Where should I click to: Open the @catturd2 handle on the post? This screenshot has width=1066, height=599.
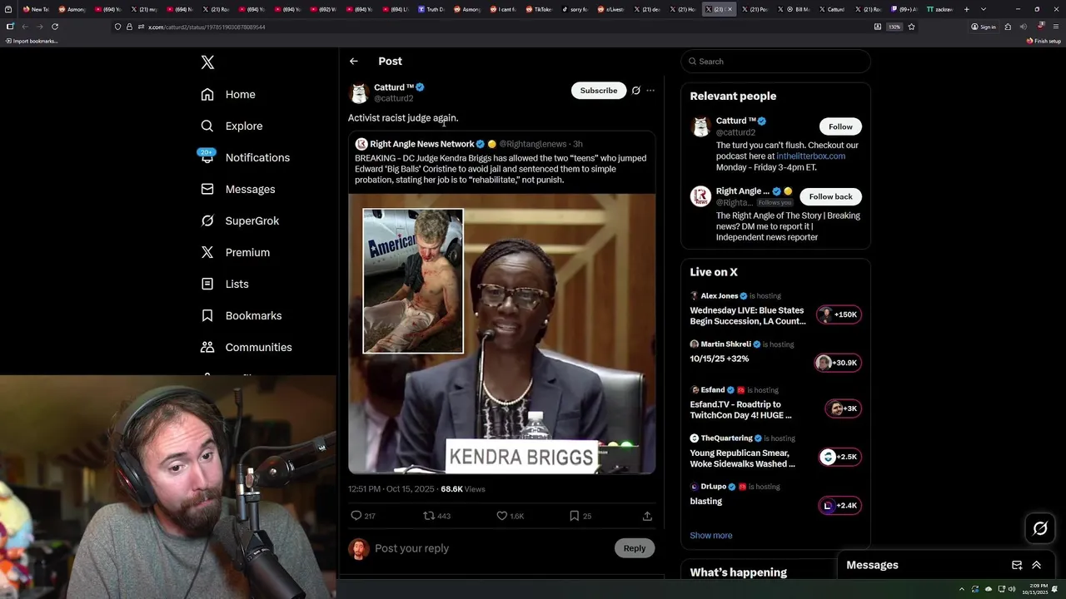pyautogui.click(x=394, y=98)
